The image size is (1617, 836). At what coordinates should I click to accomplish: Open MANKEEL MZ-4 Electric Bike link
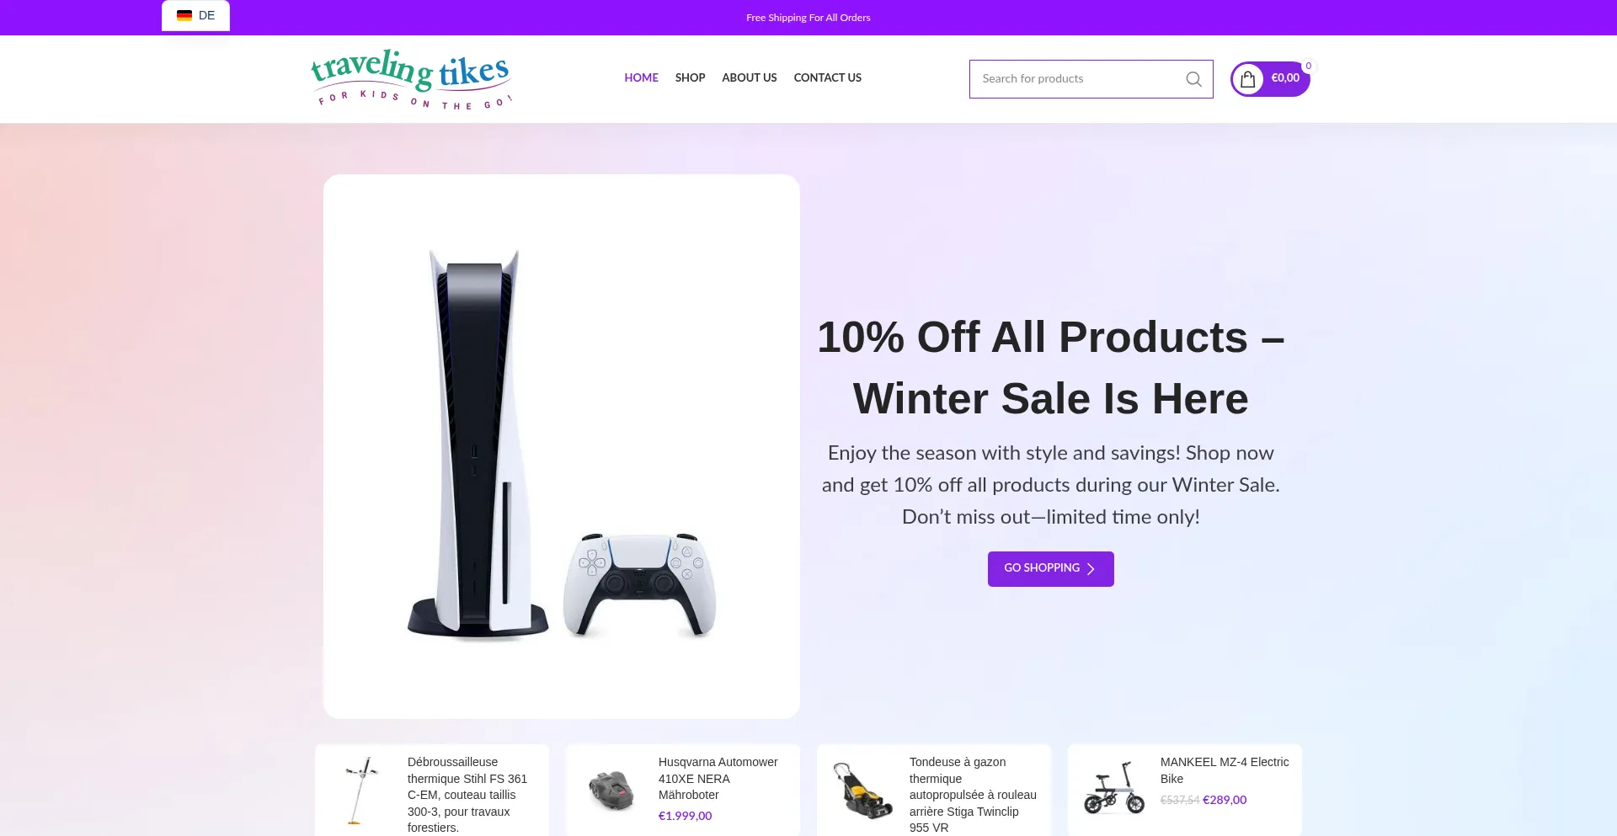point(1224,770)
